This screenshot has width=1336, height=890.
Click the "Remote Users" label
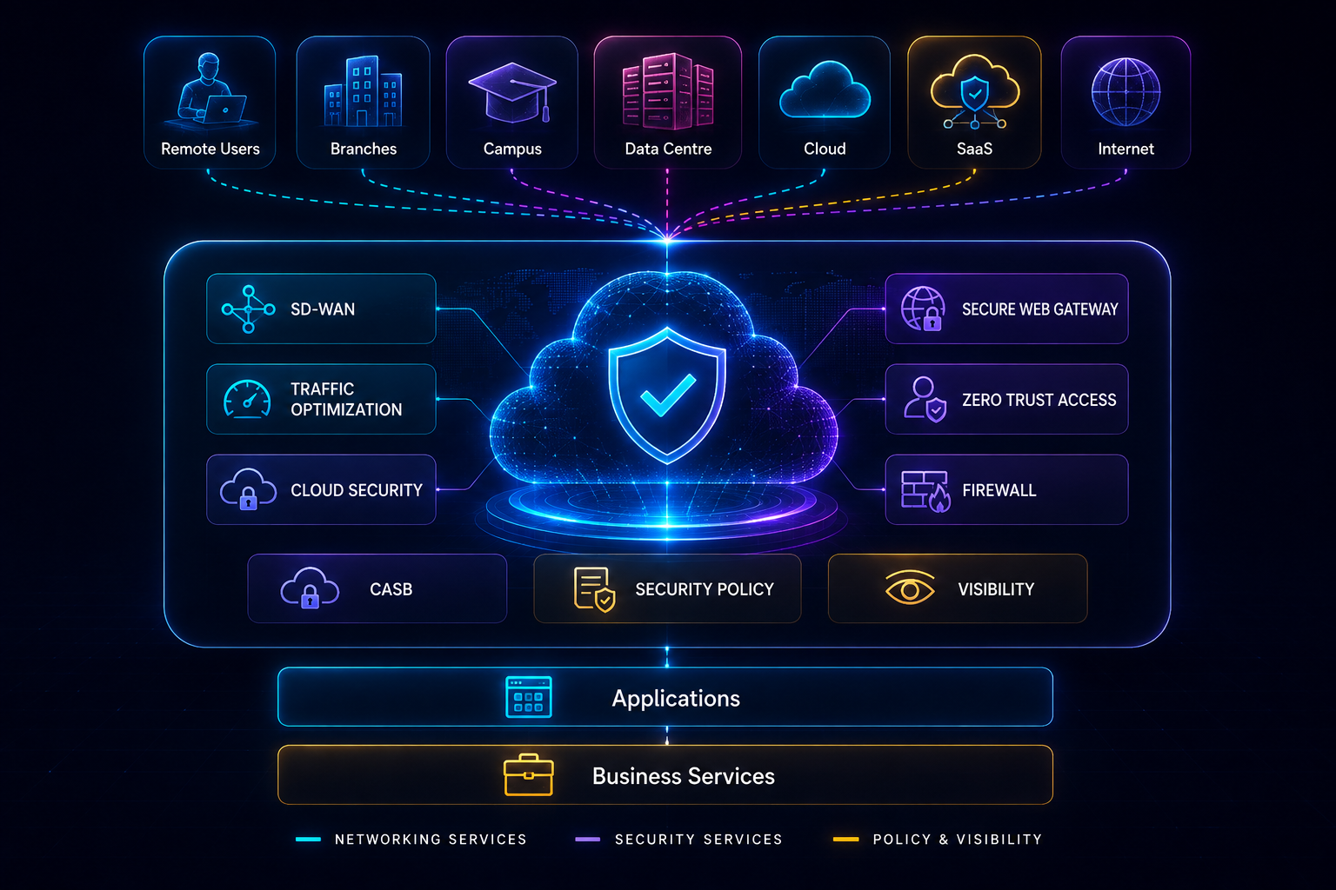pos(210,149)
